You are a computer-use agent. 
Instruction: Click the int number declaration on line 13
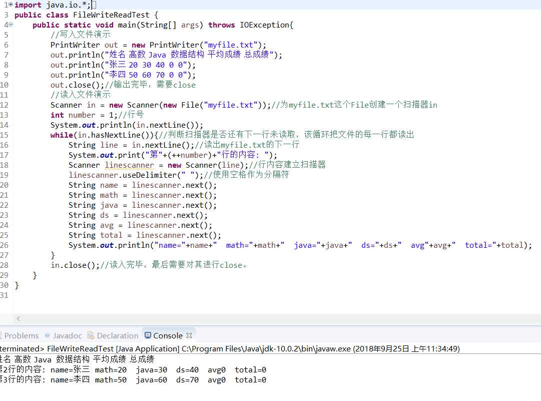click(x=84, y=115)
